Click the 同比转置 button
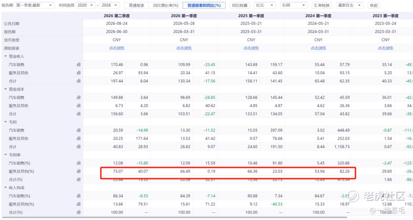Viewport: 413px width, 220px height. click(x=240, y=5)
